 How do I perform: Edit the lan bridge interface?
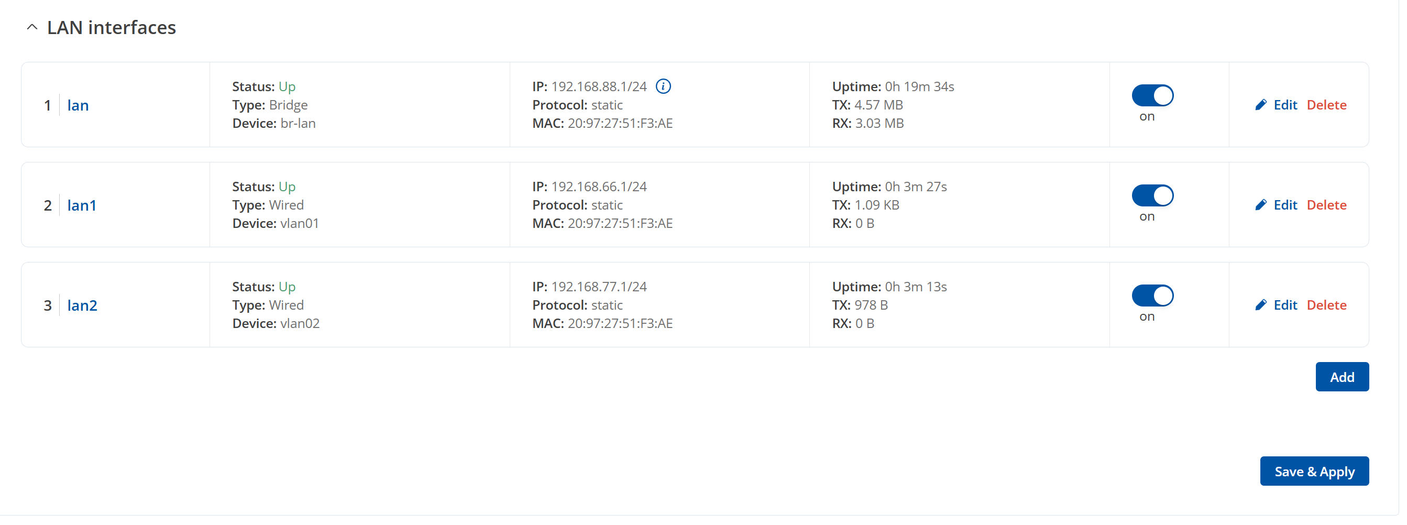[1285, 105]
